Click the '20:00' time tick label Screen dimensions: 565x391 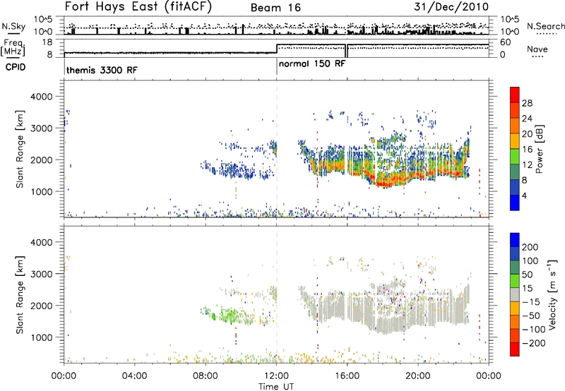418,376
